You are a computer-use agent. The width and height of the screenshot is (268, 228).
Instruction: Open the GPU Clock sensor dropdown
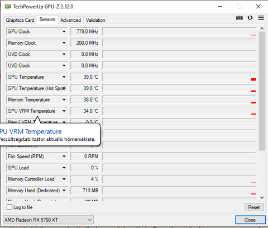pos(64,31)
